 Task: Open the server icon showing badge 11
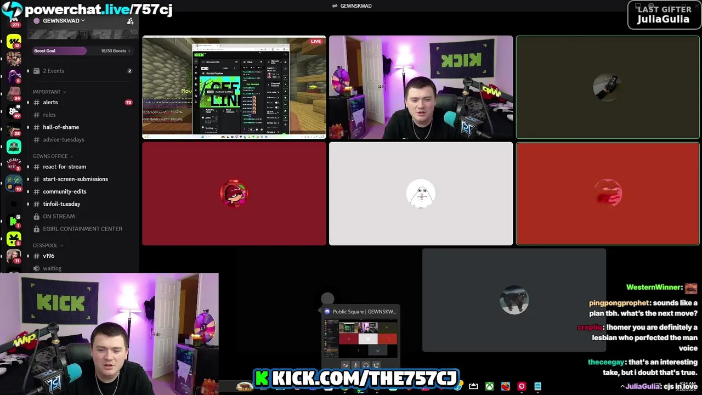pos(14,256)
